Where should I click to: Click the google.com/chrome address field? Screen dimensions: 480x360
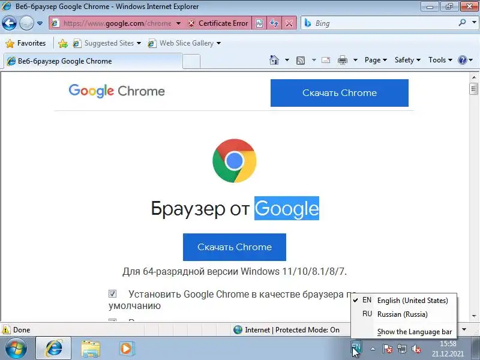click(117, 23)
